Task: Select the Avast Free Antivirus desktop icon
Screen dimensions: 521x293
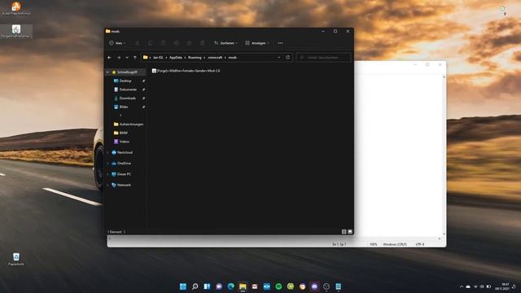Action: pyautogui.click(x=16, y=9)
